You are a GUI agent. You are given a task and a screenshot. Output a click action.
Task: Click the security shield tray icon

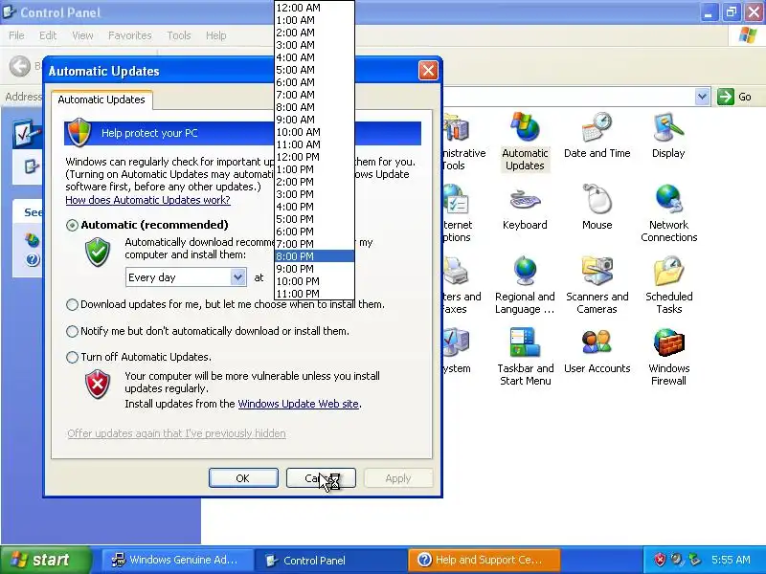click(660, 560)
